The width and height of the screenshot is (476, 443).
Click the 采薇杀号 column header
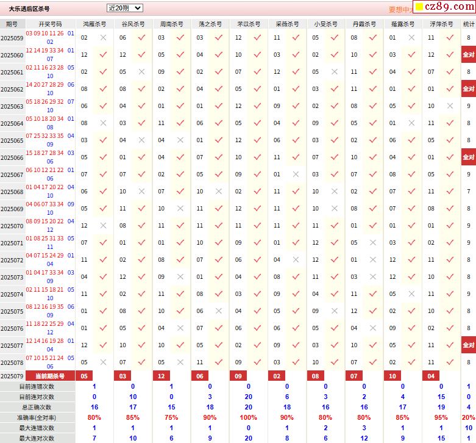click(x=287, y=24)
